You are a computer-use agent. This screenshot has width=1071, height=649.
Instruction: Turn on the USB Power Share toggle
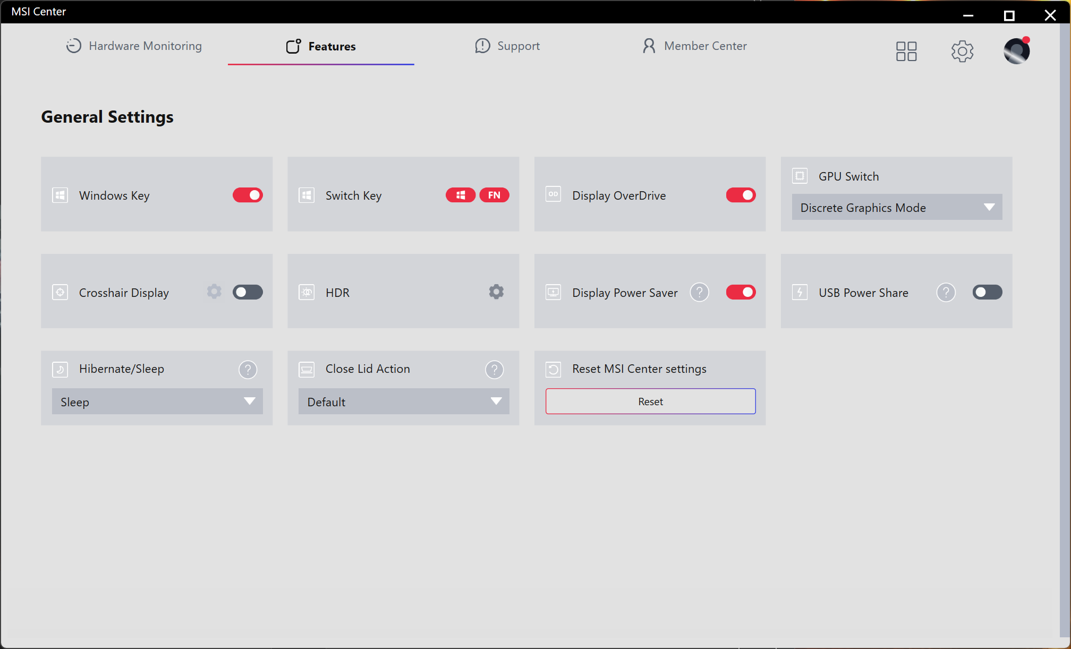[x=987, y=292]
